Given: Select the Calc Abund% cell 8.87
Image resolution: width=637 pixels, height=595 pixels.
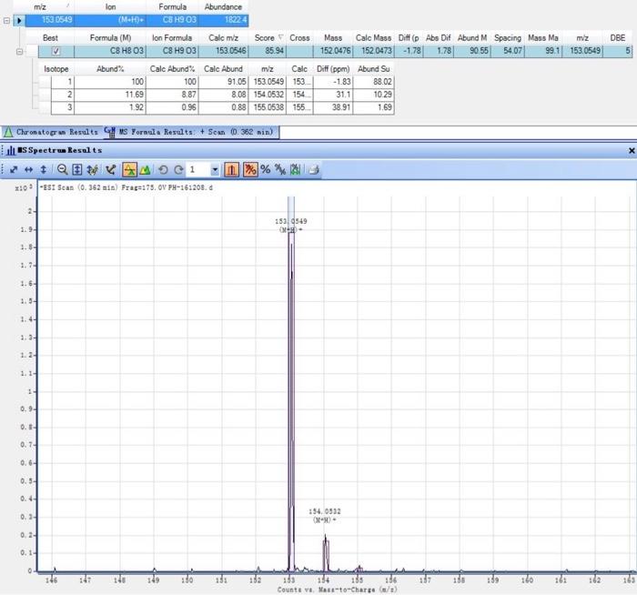Looking at the screenshot, I should tap(172, 95).
